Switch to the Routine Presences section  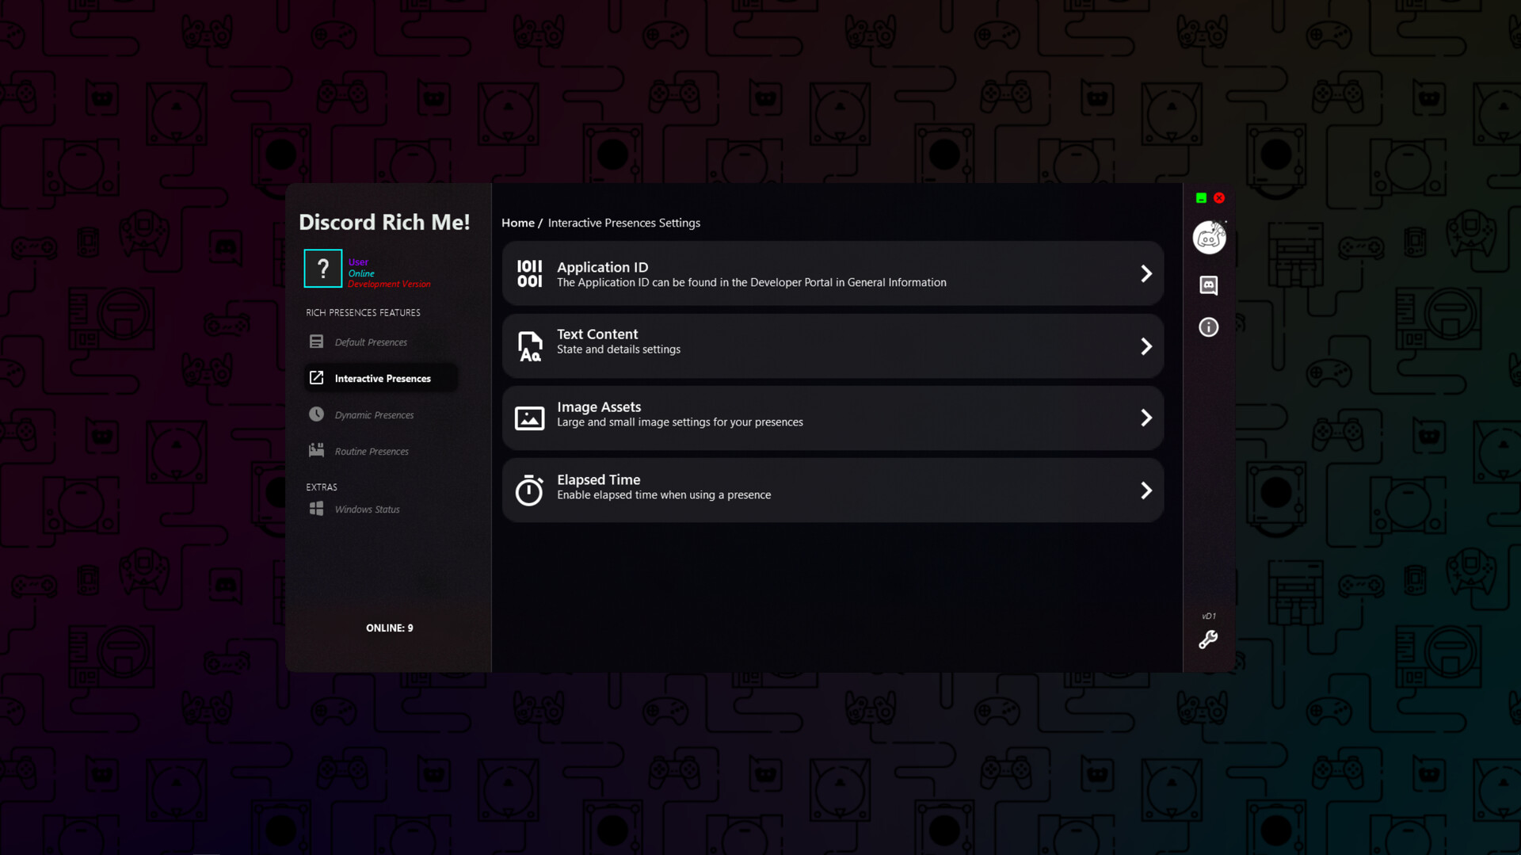click(371, 450)
